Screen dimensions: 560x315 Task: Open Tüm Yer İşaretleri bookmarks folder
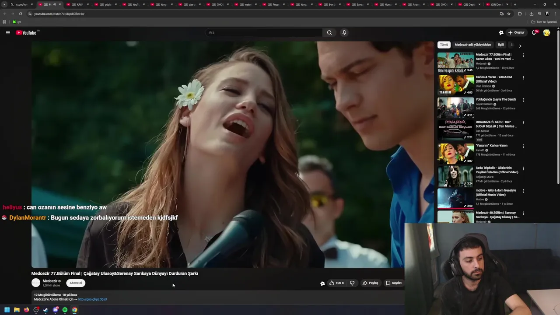click(544, 22)
